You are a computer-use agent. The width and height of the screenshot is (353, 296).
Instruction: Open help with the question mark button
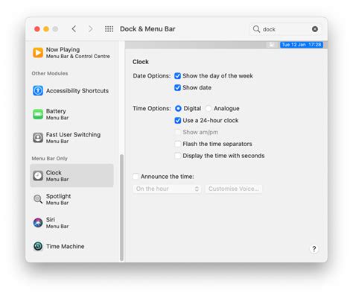tap(314, 249)
